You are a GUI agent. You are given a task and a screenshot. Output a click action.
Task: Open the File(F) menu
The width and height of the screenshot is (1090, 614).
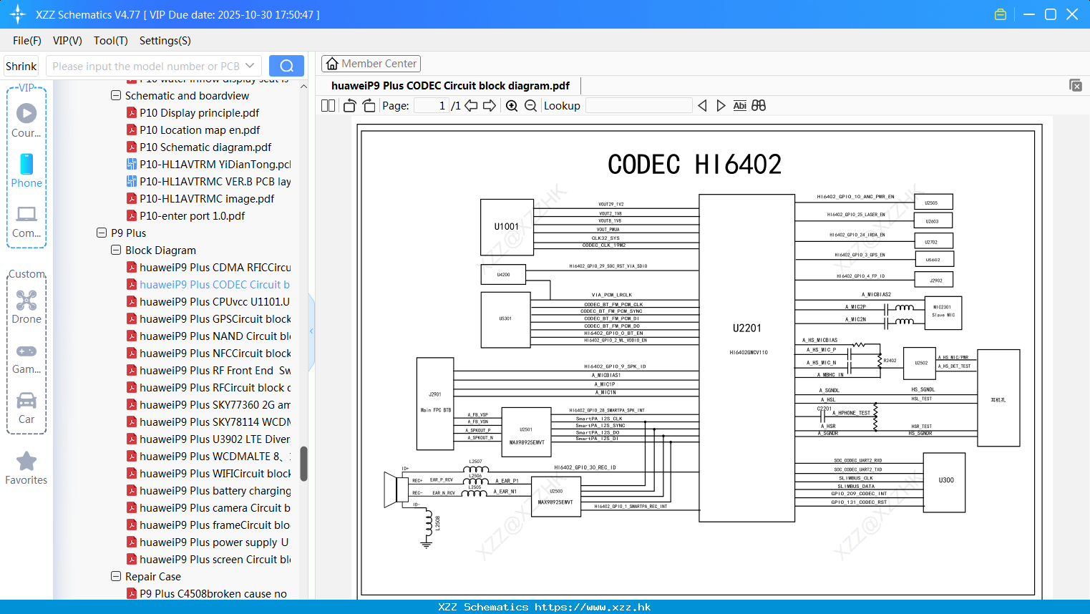coord(27,41)
